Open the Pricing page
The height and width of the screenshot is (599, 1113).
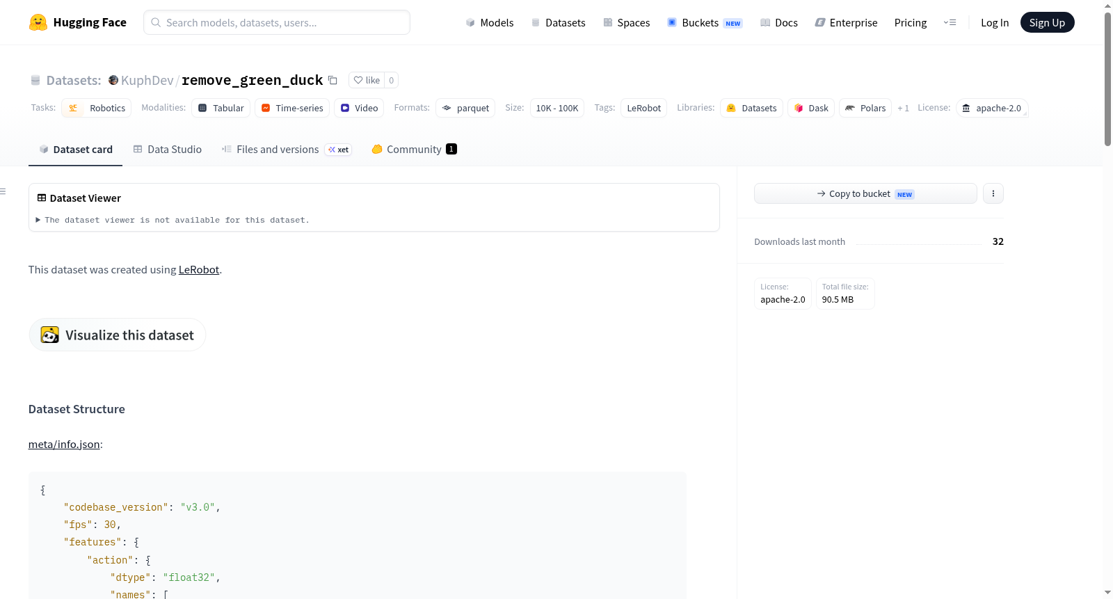click(911, 22)
